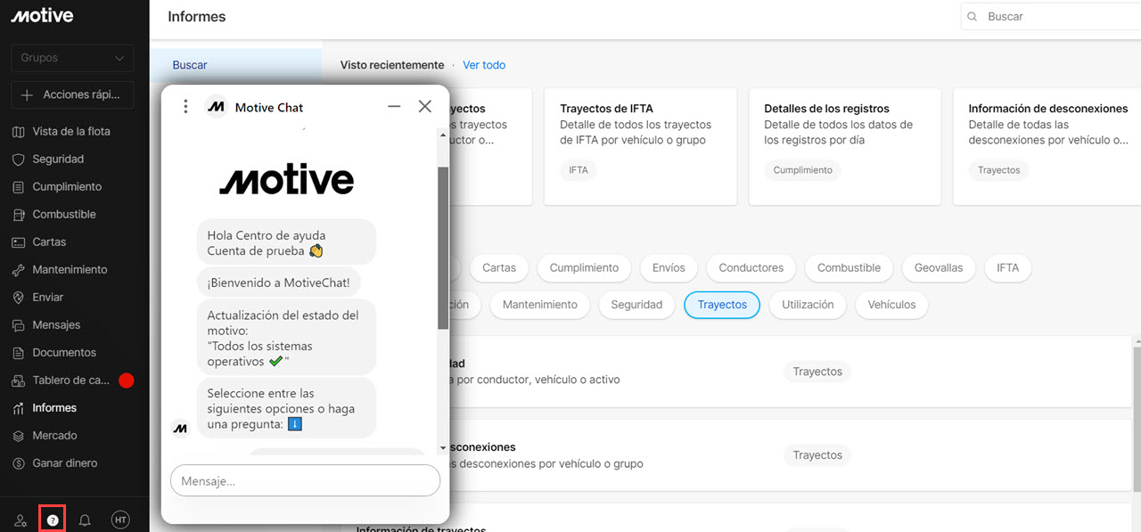Open the HT profile avatar
The height and width of the screenshot is (532, 1141).
tap(120, 520)
